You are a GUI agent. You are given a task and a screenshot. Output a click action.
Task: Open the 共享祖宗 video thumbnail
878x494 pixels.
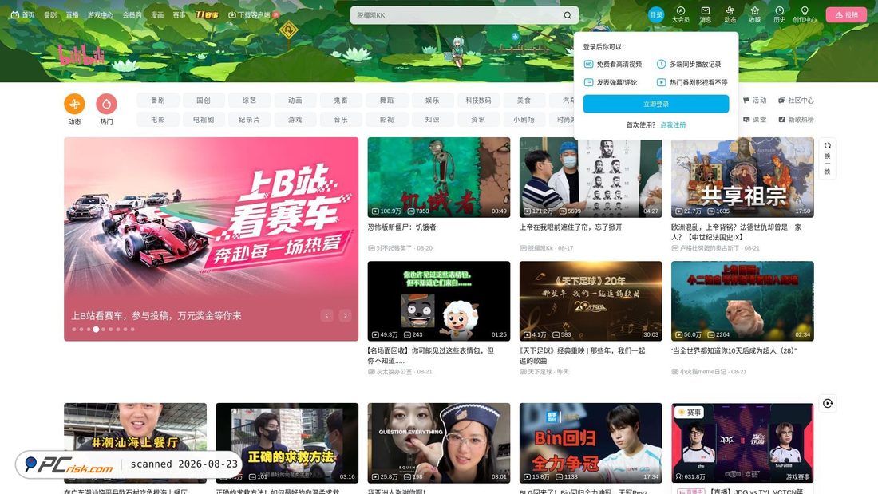742,177
